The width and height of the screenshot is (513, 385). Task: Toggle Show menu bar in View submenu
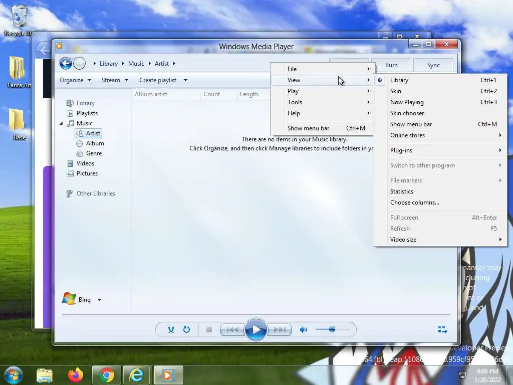coord(440,124)
